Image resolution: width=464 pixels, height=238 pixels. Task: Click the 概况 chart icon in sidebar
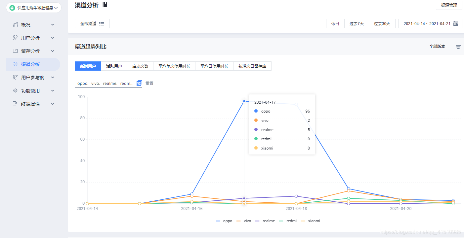coord(15,25)
